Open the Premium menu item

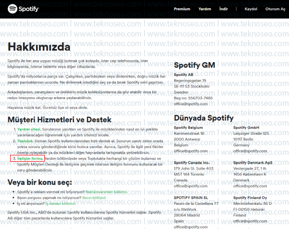(182, 9)
